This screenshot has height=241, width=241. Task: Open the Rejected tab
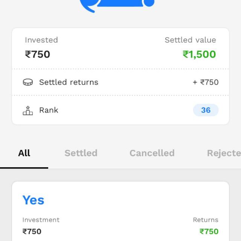[224, 153]
